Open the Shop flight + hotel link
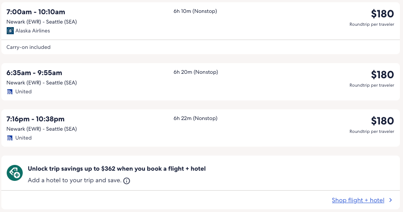This screenshot has height=212, width=403. [x=358, y=200]
